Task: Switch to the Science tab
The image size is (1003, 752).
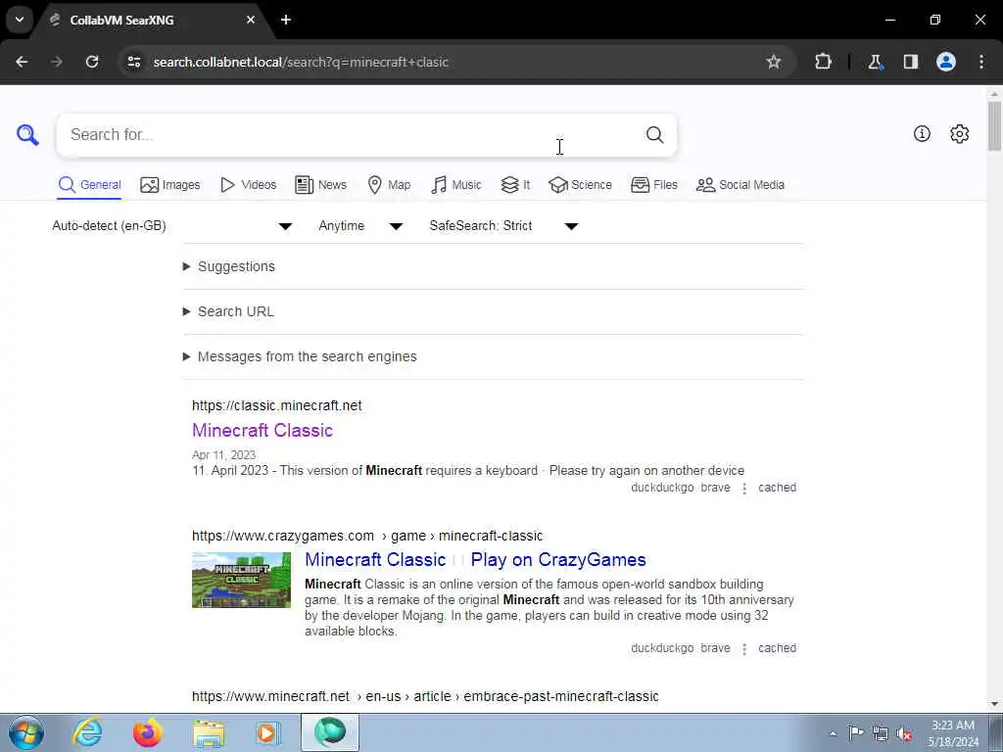Action: [x=580, y=185]
